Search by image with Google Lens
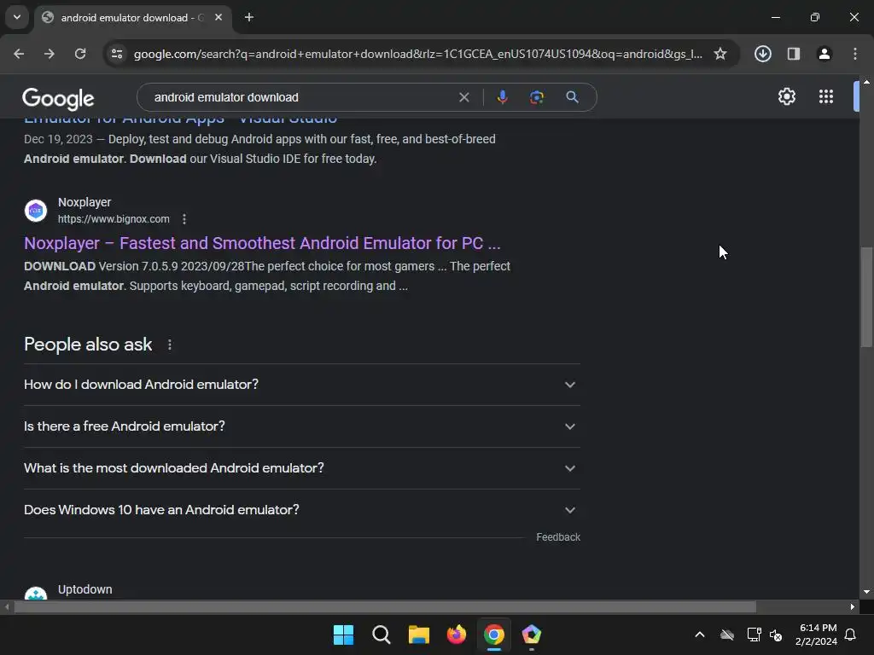874x655 pixels. click(536, 97)
